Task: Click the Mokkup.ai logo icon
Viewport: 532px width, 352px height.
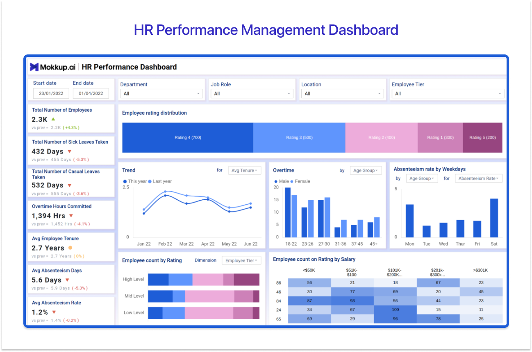Action: point(34,67)
